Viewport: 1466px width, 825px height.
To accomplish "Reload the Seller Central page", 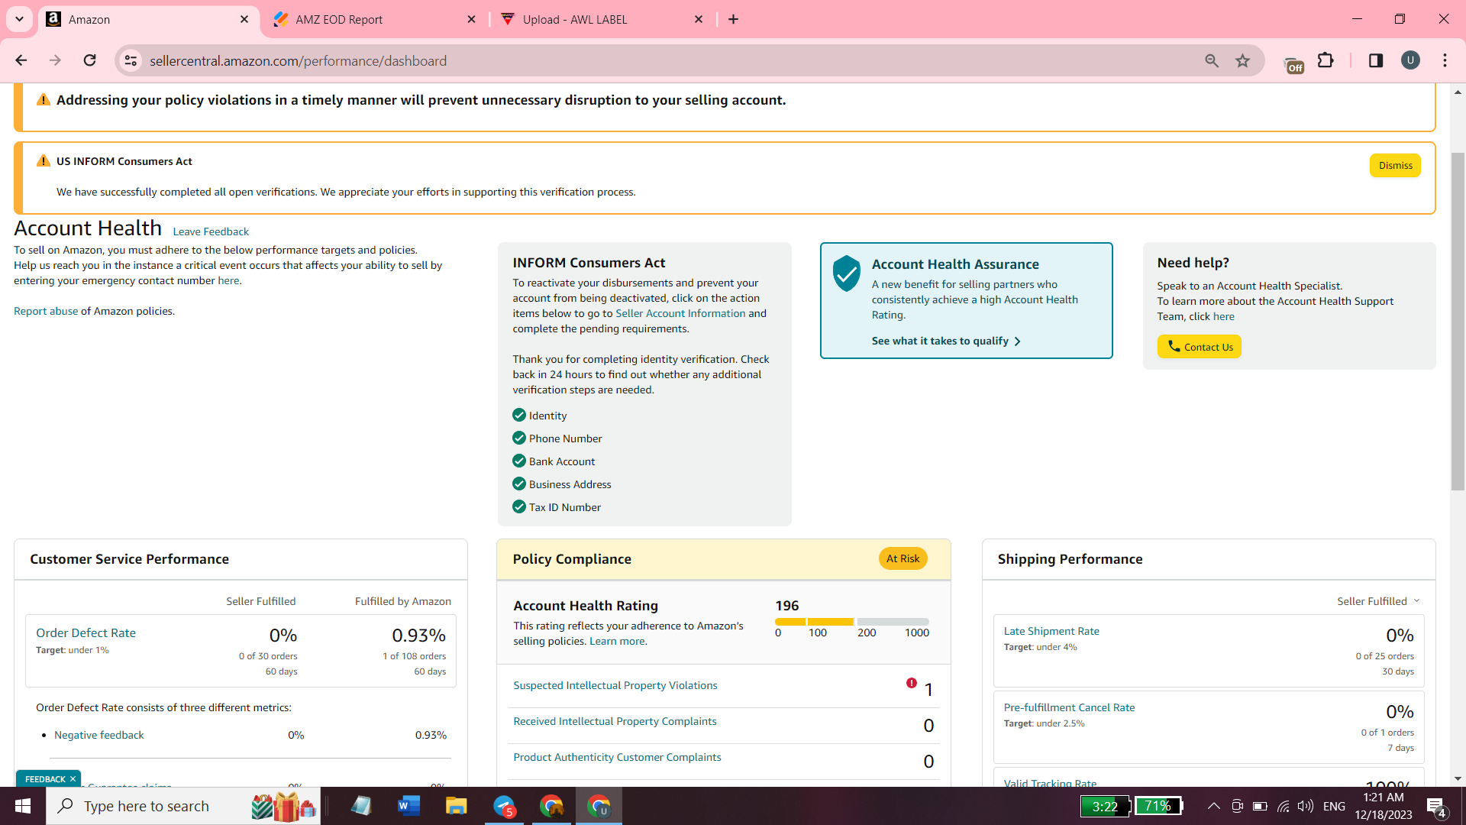I will coord(89,60).
